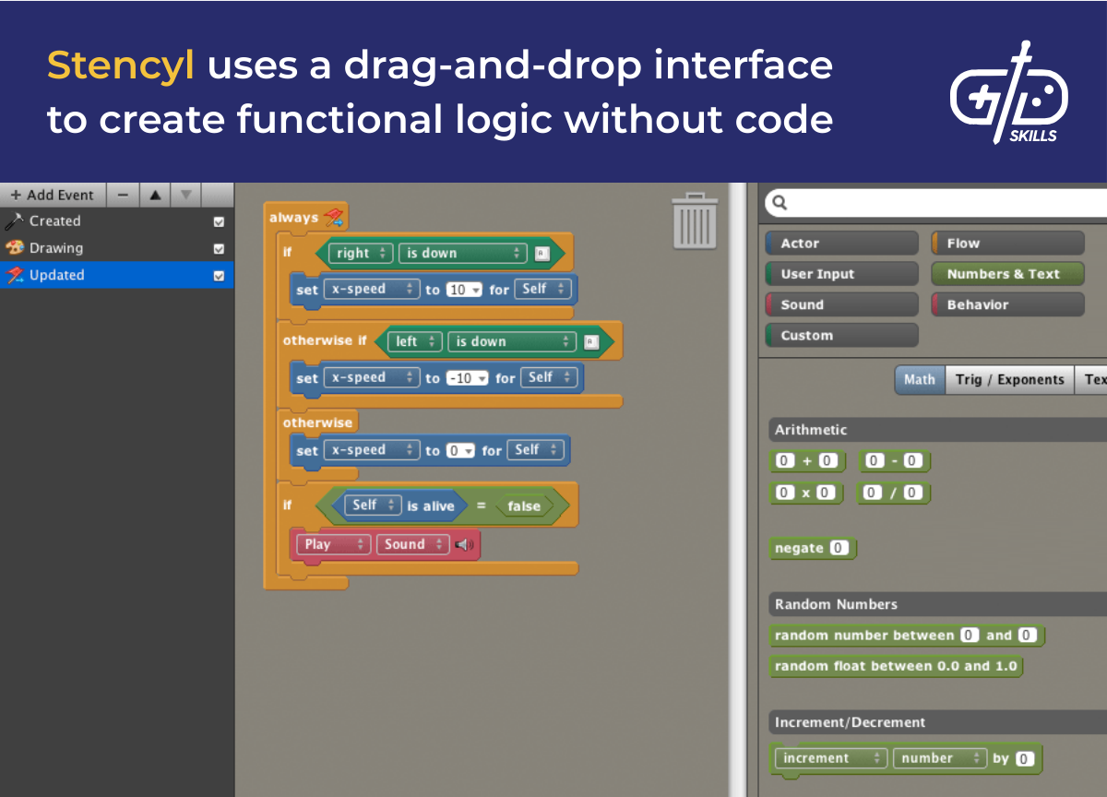Switch to the Trig / Exponents tab

coord(1009,379)
